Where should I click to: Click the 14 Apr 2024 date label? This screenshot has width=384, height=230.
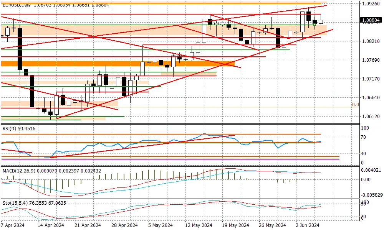(51, 225)
